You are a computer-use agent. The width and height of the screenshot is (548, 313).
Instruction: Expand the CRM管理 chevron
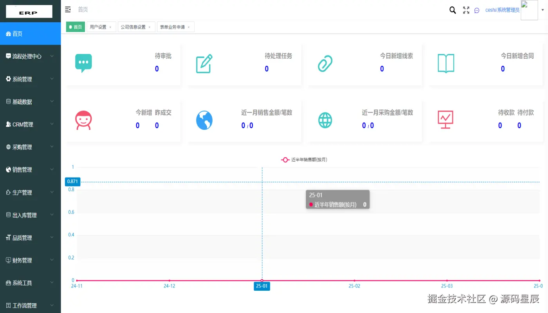click(x=52, y=124)
